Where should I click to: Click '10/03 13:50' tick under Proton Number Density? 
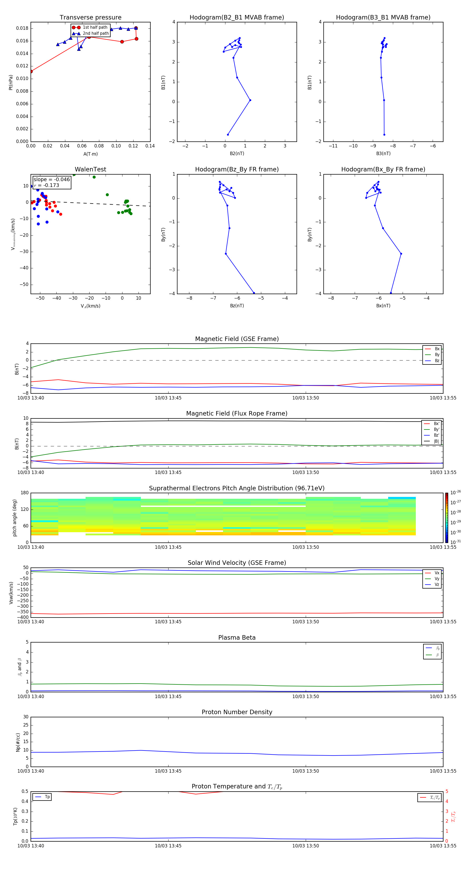(x=305, y=771)
